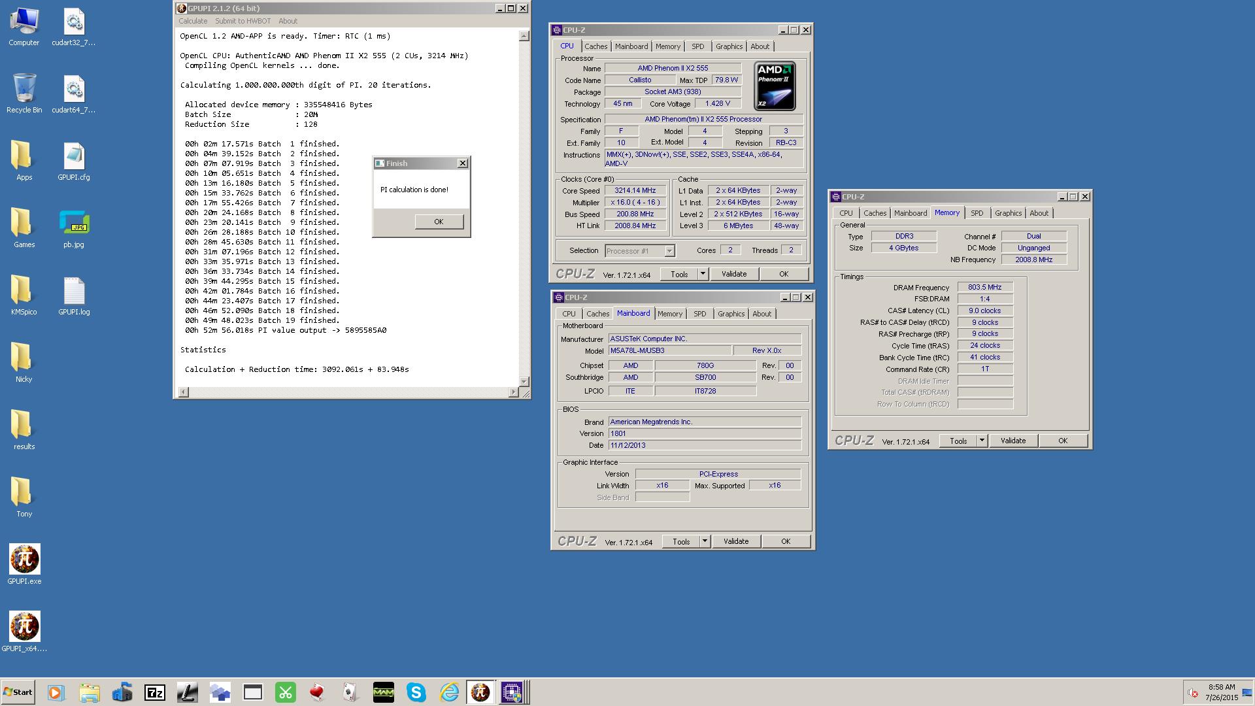Viewport: 1255px width, 706px height.
Task: Launch the Hearts card game from taskbar
Action: [318, 692]
